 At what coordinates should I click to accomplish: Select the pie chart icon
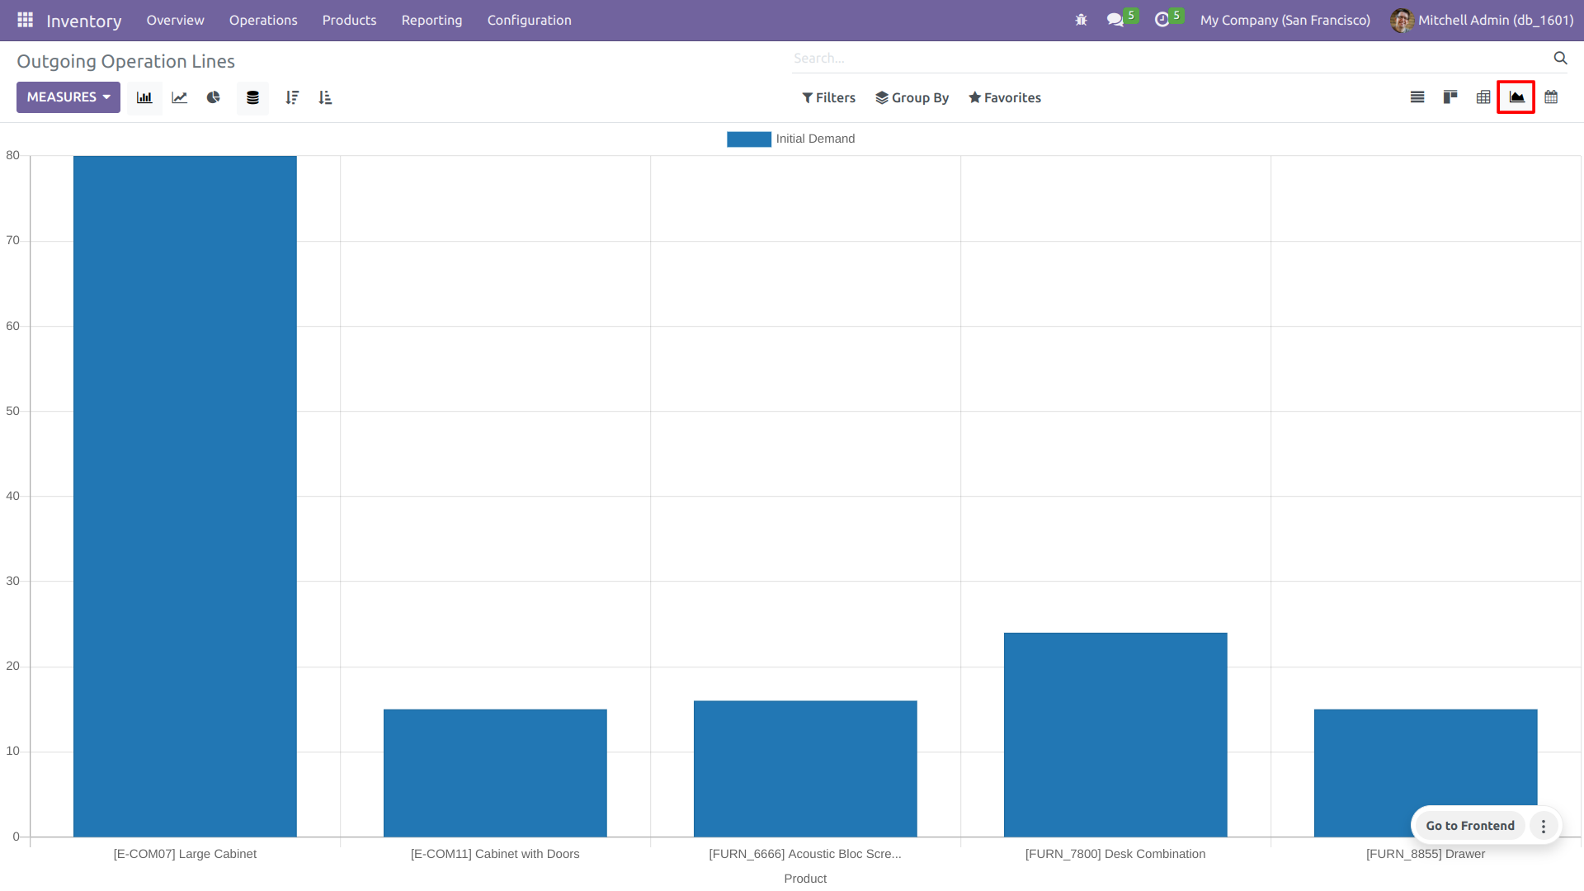[x=214, y=97]
